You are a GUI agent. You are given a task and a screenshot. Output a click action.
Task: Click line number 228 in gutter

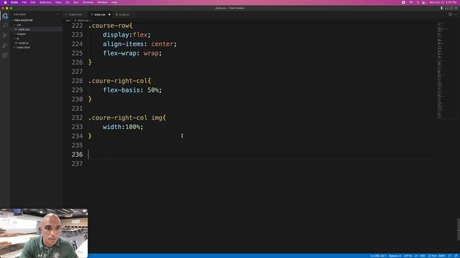77,81
